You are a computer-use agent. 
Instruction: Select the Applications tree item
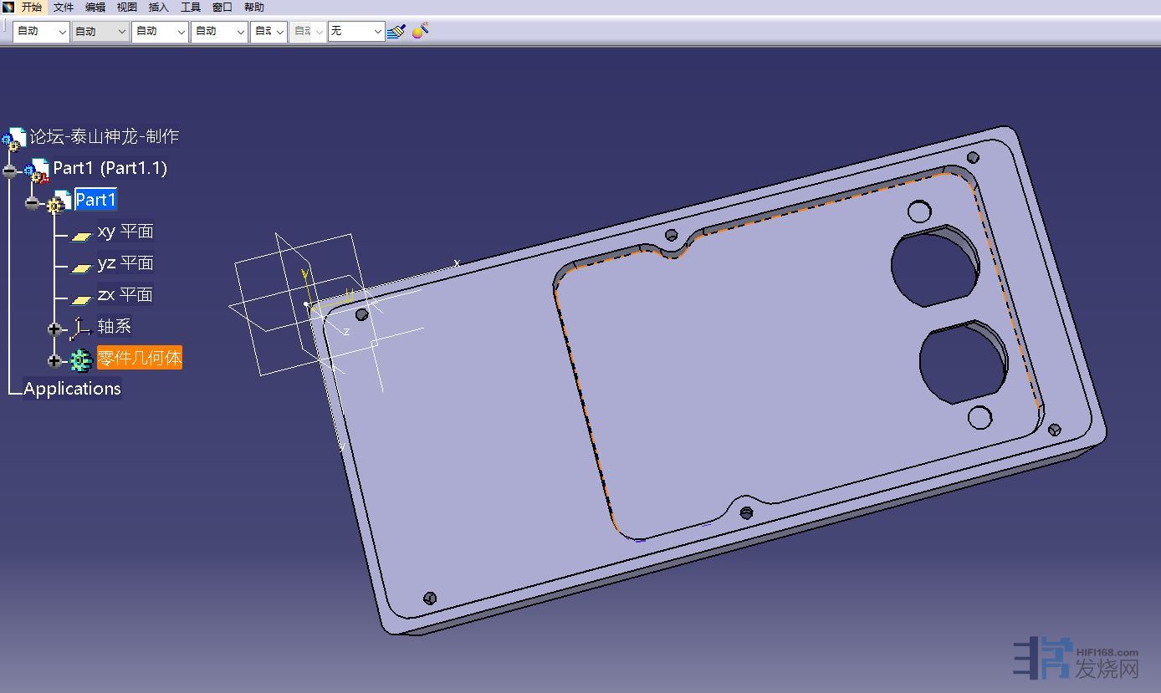(72, 389)
